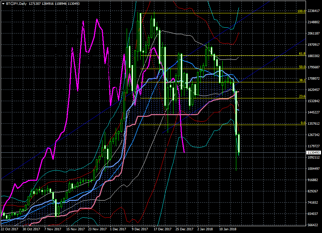
Task: Click the 9 Dec 2017 date label
Action: (140, 230)
